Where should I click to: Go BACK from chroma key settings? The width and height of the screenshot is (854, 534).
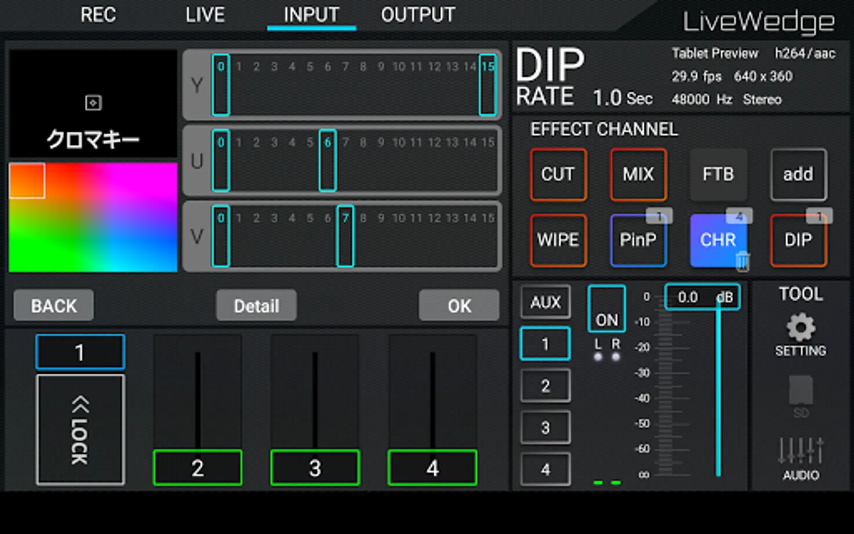[x=54, y=306]
